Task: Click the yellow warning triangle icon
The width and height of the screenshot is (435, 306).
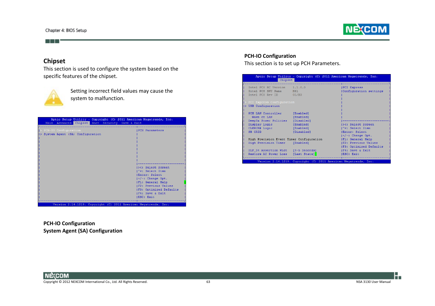Action: [x=54, y=98]
